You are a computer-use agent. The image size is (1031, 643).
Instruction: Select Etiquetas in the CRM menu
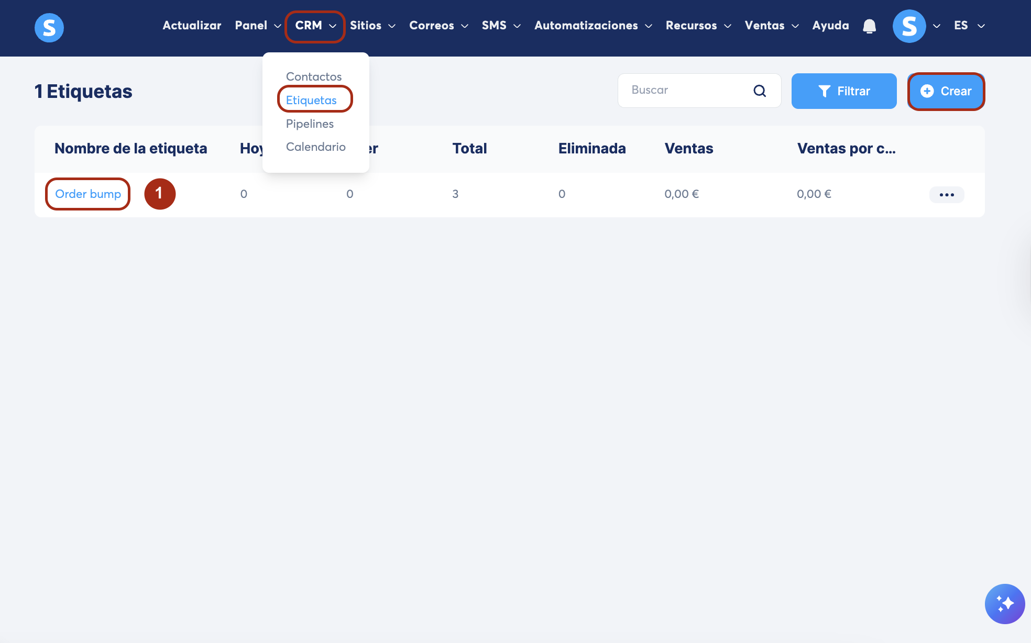click(311, 100)
